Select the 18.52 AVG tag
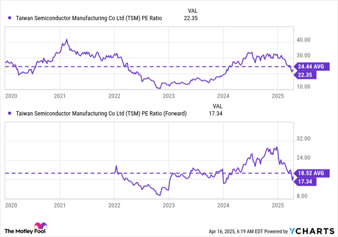Viewport: 338px width, 237px height. click(x=313, y=172)
